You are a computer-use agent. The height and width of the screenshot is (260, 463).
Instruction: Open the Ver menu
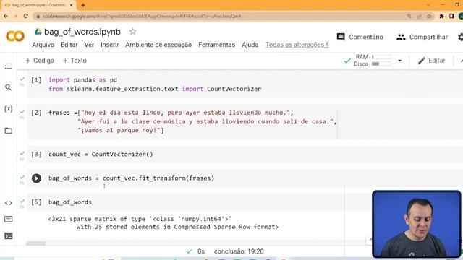pos(89,45)
